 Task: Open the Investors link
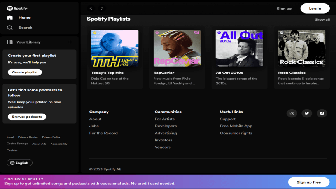tap(163, 140)
